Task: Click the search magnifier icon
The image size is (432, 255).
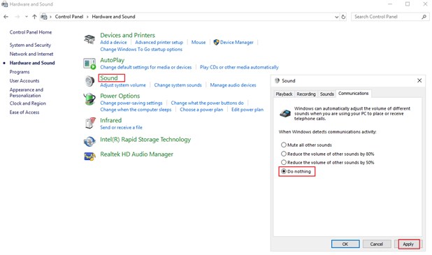Action: [x=424, y=17]
